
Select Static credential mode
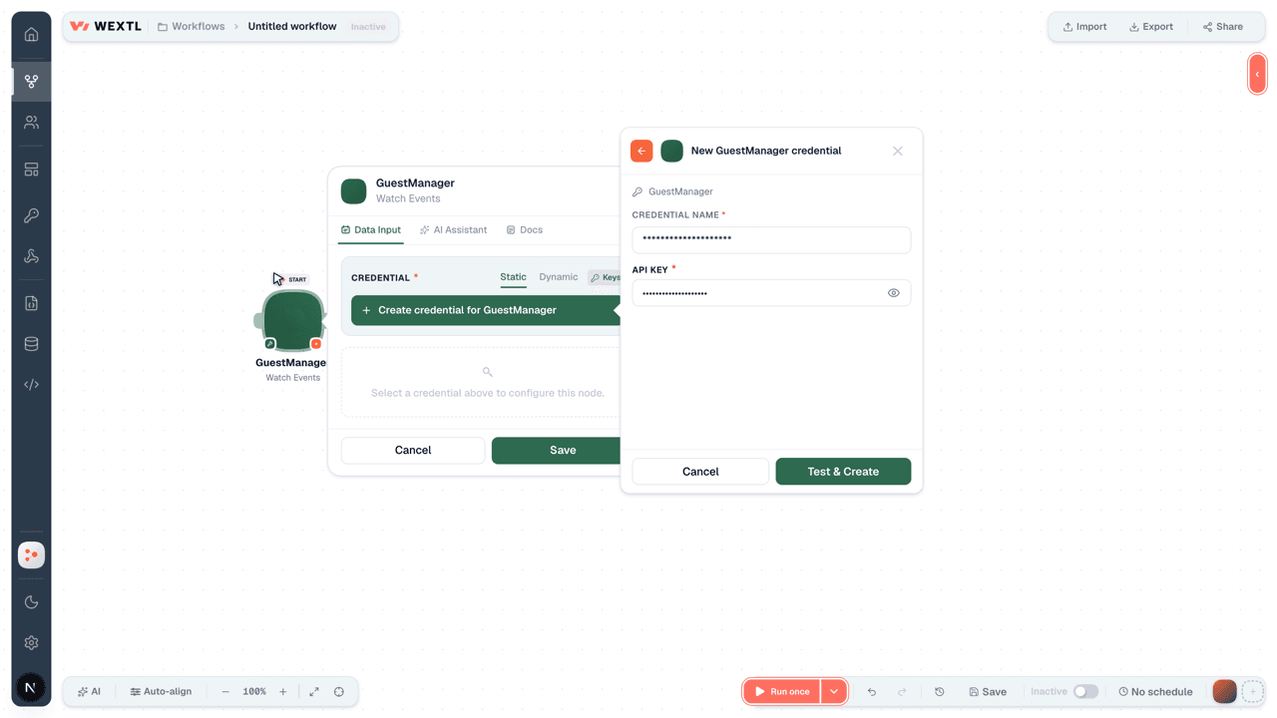(513, 277)
